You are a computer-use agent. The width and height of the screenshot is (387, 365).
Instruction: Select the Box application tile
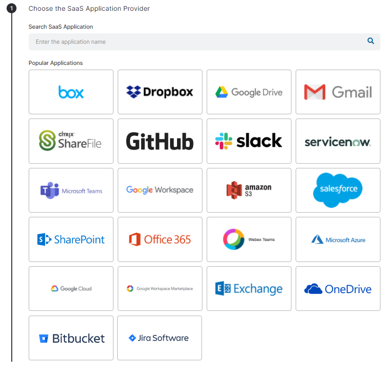[x=71, y=92]
